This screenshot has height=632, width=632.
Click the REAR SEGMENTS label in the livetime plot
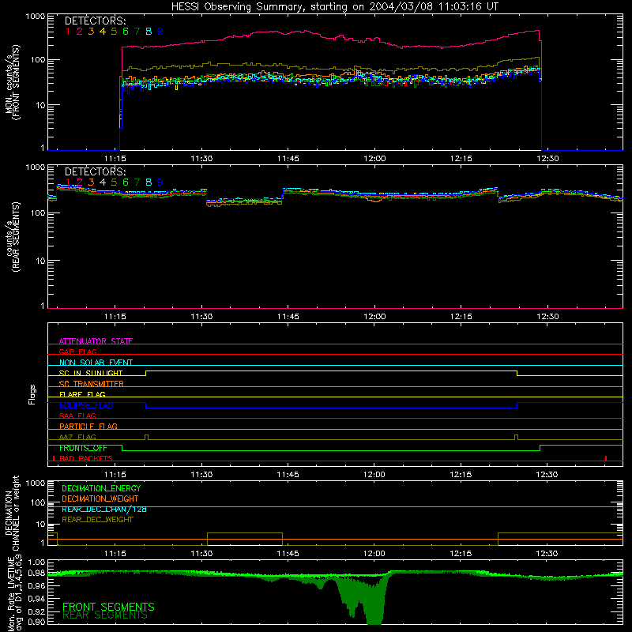[105, 615]
